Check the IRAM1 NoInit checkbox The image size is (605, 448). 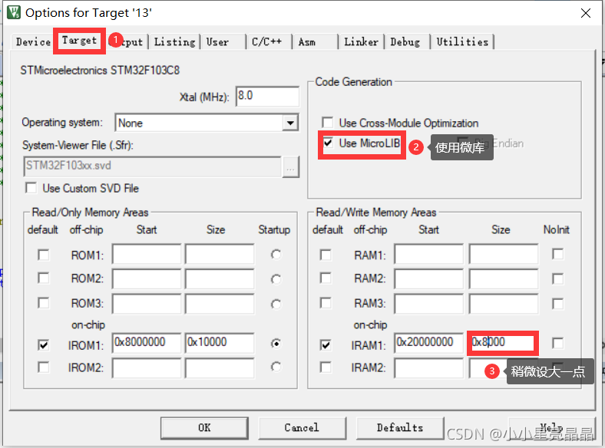point(558,343)
